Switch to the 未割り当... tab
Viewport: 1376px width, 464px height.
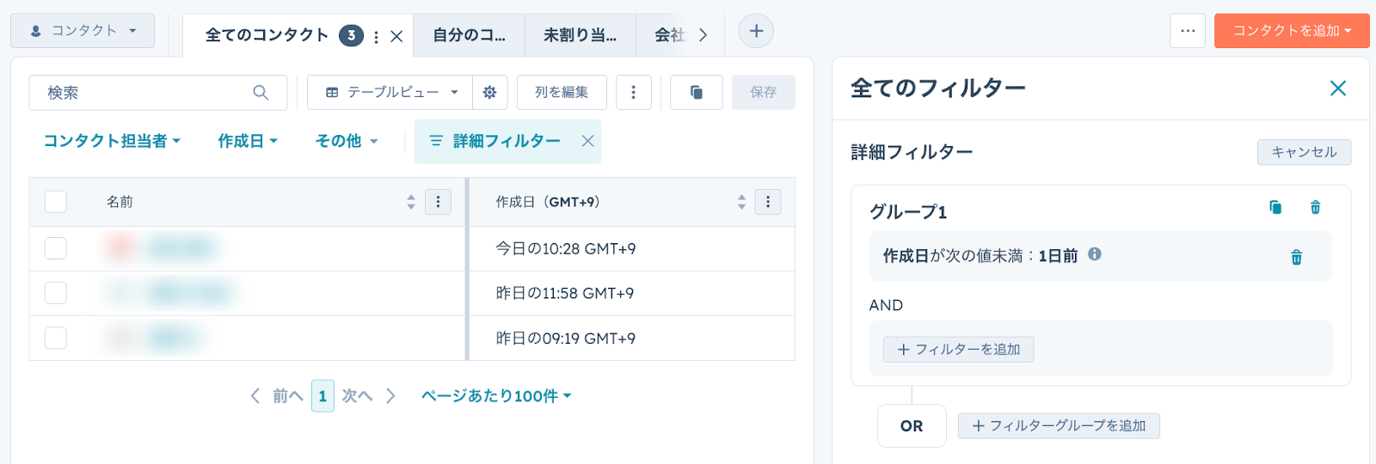click(x=580, y=35)
